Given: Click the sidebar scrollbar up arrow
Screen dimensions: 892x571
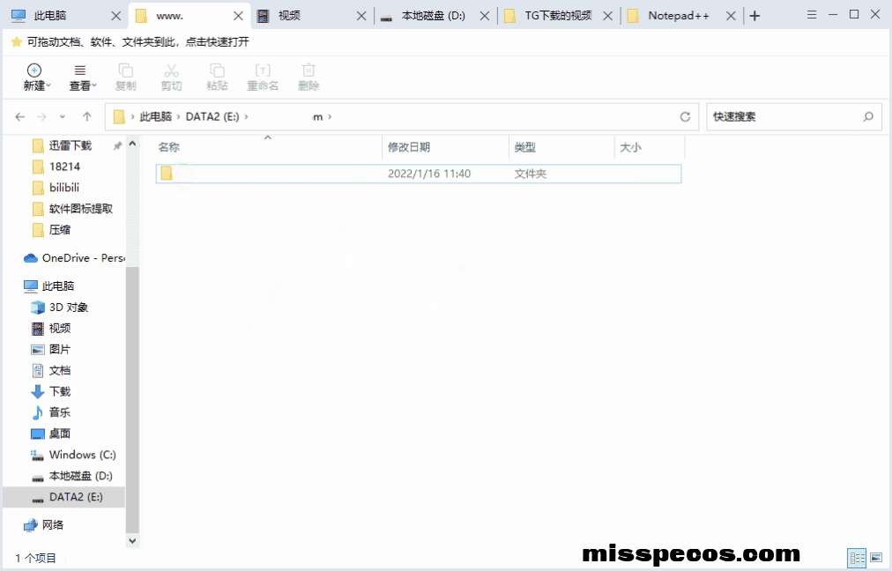Looking at the screenshot, I should pyautogui.click(x=132, y=144).
